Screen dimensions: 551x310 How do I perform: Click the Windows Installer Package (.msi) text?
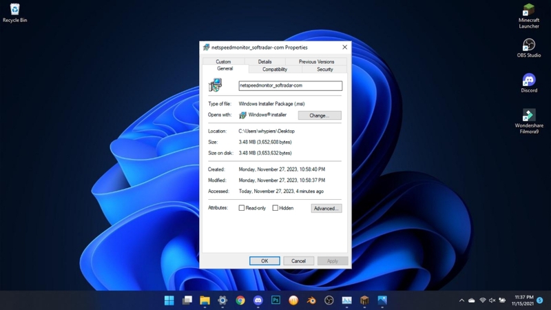point(271,104)
